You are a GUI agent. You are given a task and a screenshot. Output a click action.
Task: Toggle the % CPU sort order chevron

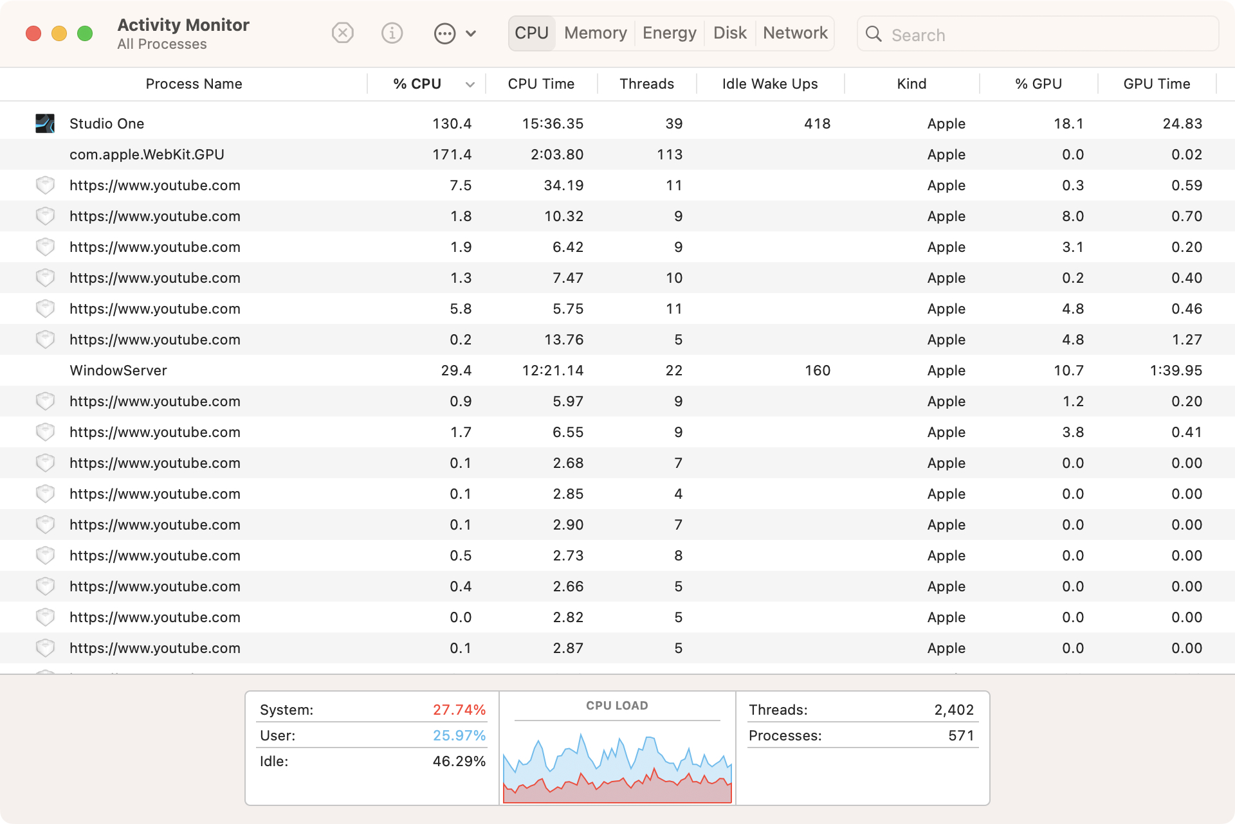point(470,84)
